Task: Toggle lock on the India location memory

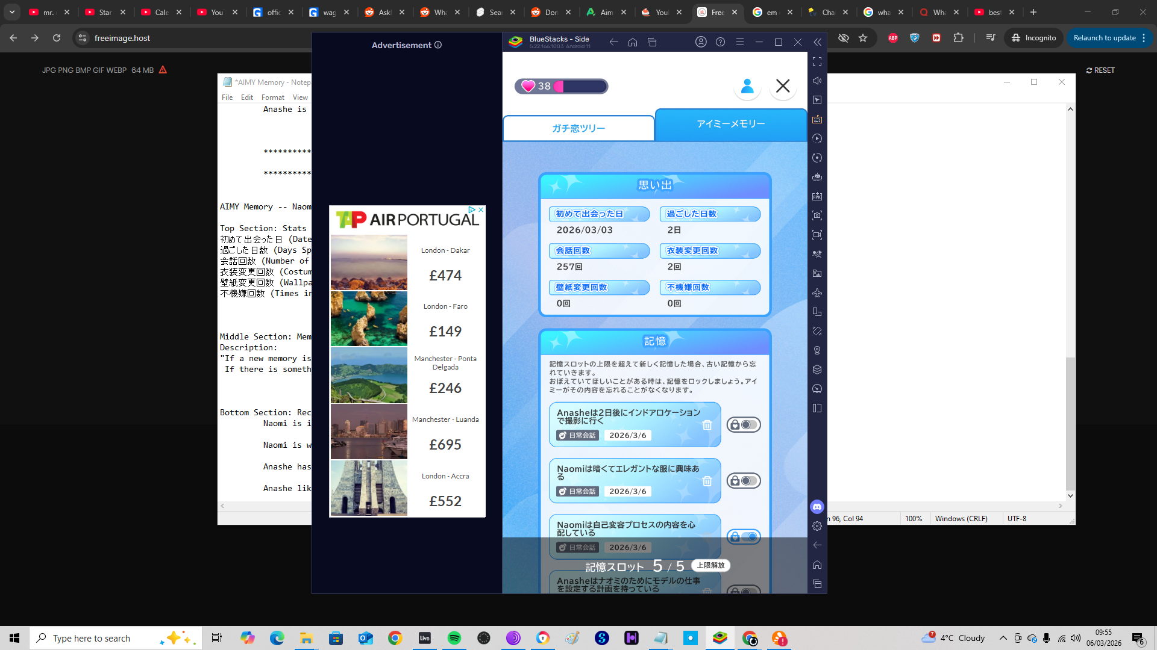Action: pyautogui.click(x=743, y=425)
